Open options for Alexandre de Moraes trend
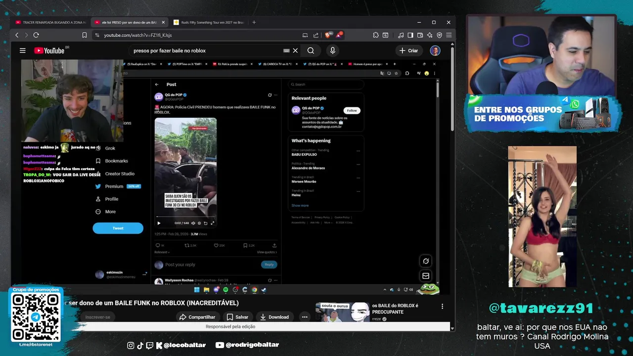 358,164
